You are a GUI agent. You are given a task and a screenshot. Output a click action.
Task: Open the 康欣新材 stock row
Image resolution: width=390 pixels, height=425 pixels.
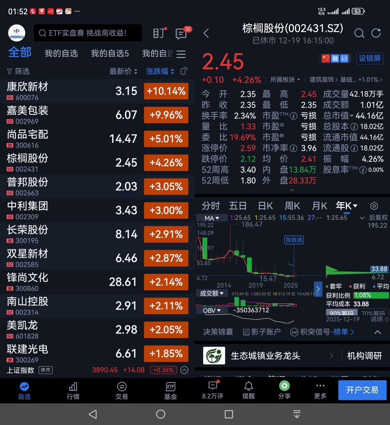click(x=97, y=91)
